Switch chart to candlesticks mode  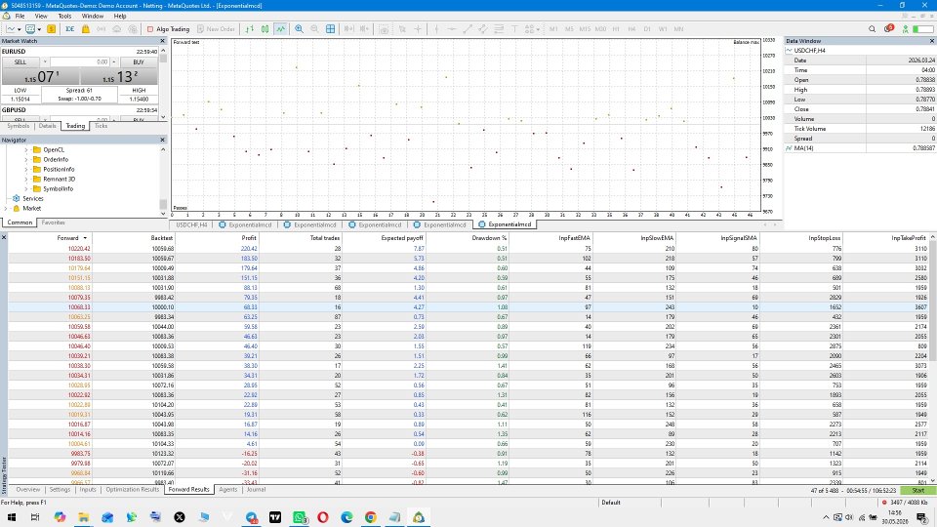pyautogui.click(x=265, y=28)
